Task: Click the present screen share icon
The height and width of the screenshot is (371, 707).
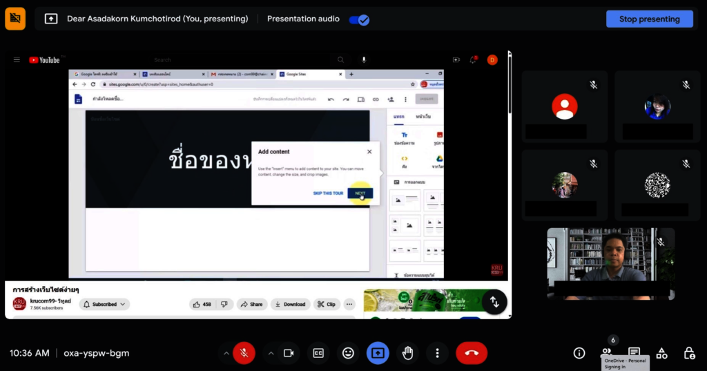Action: point(378,353)
